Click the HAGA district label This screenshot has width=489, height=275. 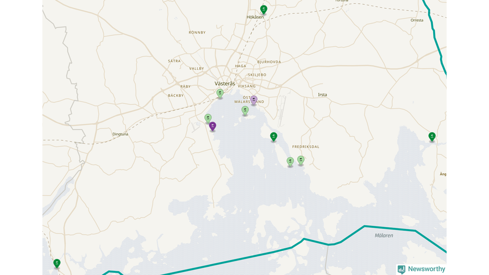(x=241, y=66)
